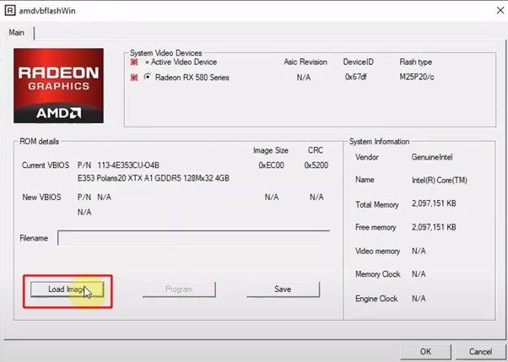Click the Current VBIOS part number 113-4E353CU-O4B
The image size is (508, 362).
tap(118, 165)
